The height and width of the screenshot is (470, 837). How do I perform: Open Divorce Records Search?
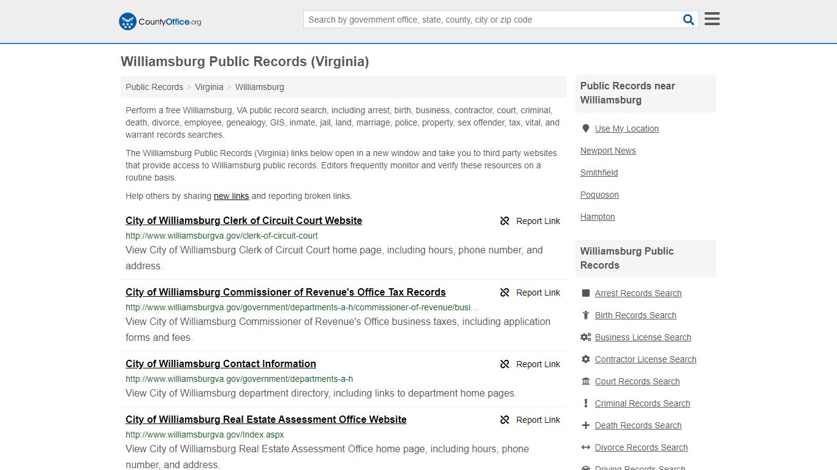click(641, 447)
